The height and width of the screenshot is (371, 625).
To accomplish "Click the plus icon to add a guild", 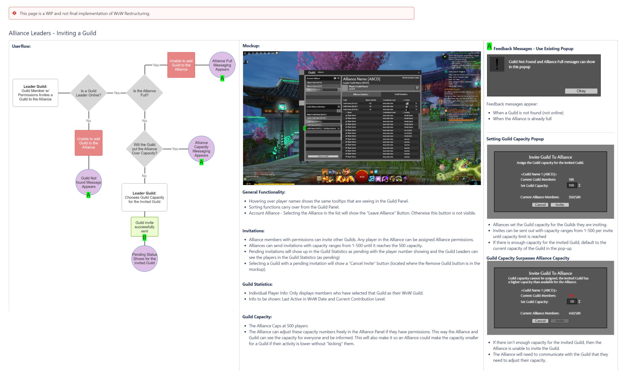I will [x=339, y=111].
